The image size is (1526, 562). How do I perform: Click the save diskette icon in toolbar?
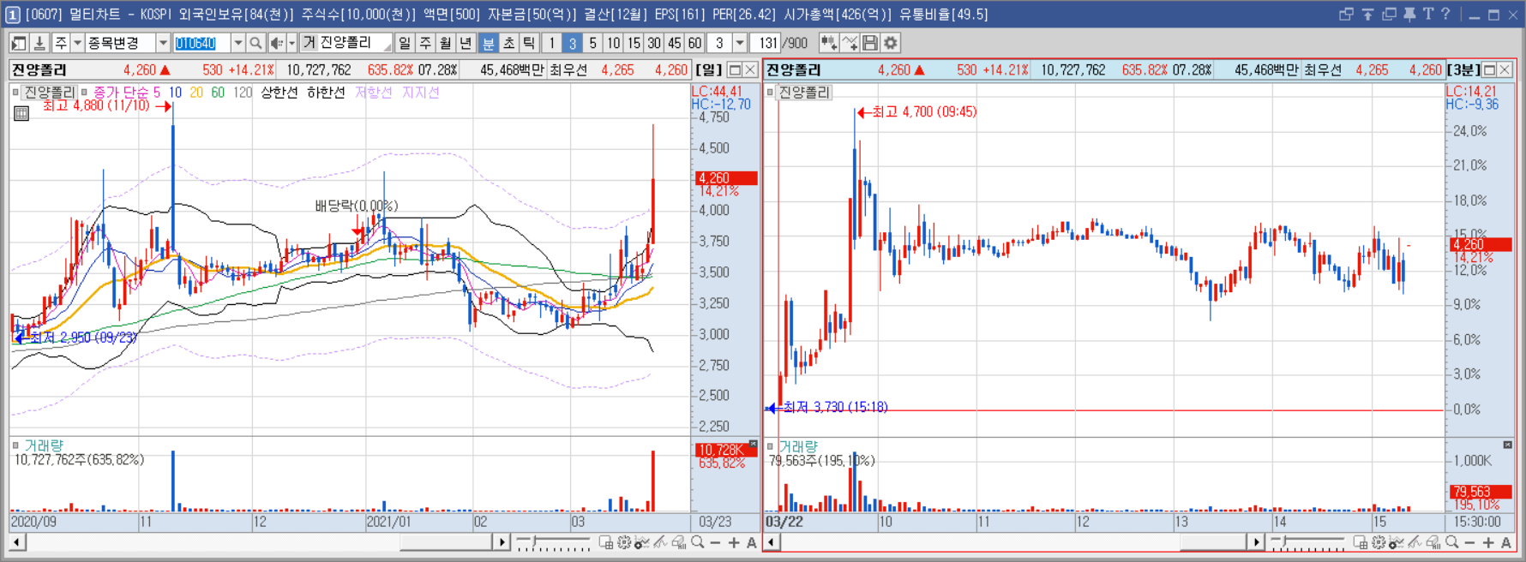coord(870,43)
